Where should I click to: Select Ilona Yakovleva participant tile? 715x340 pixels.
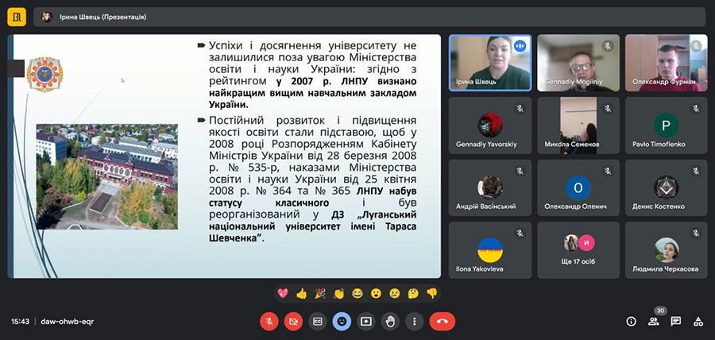click(x=490, y=250)
